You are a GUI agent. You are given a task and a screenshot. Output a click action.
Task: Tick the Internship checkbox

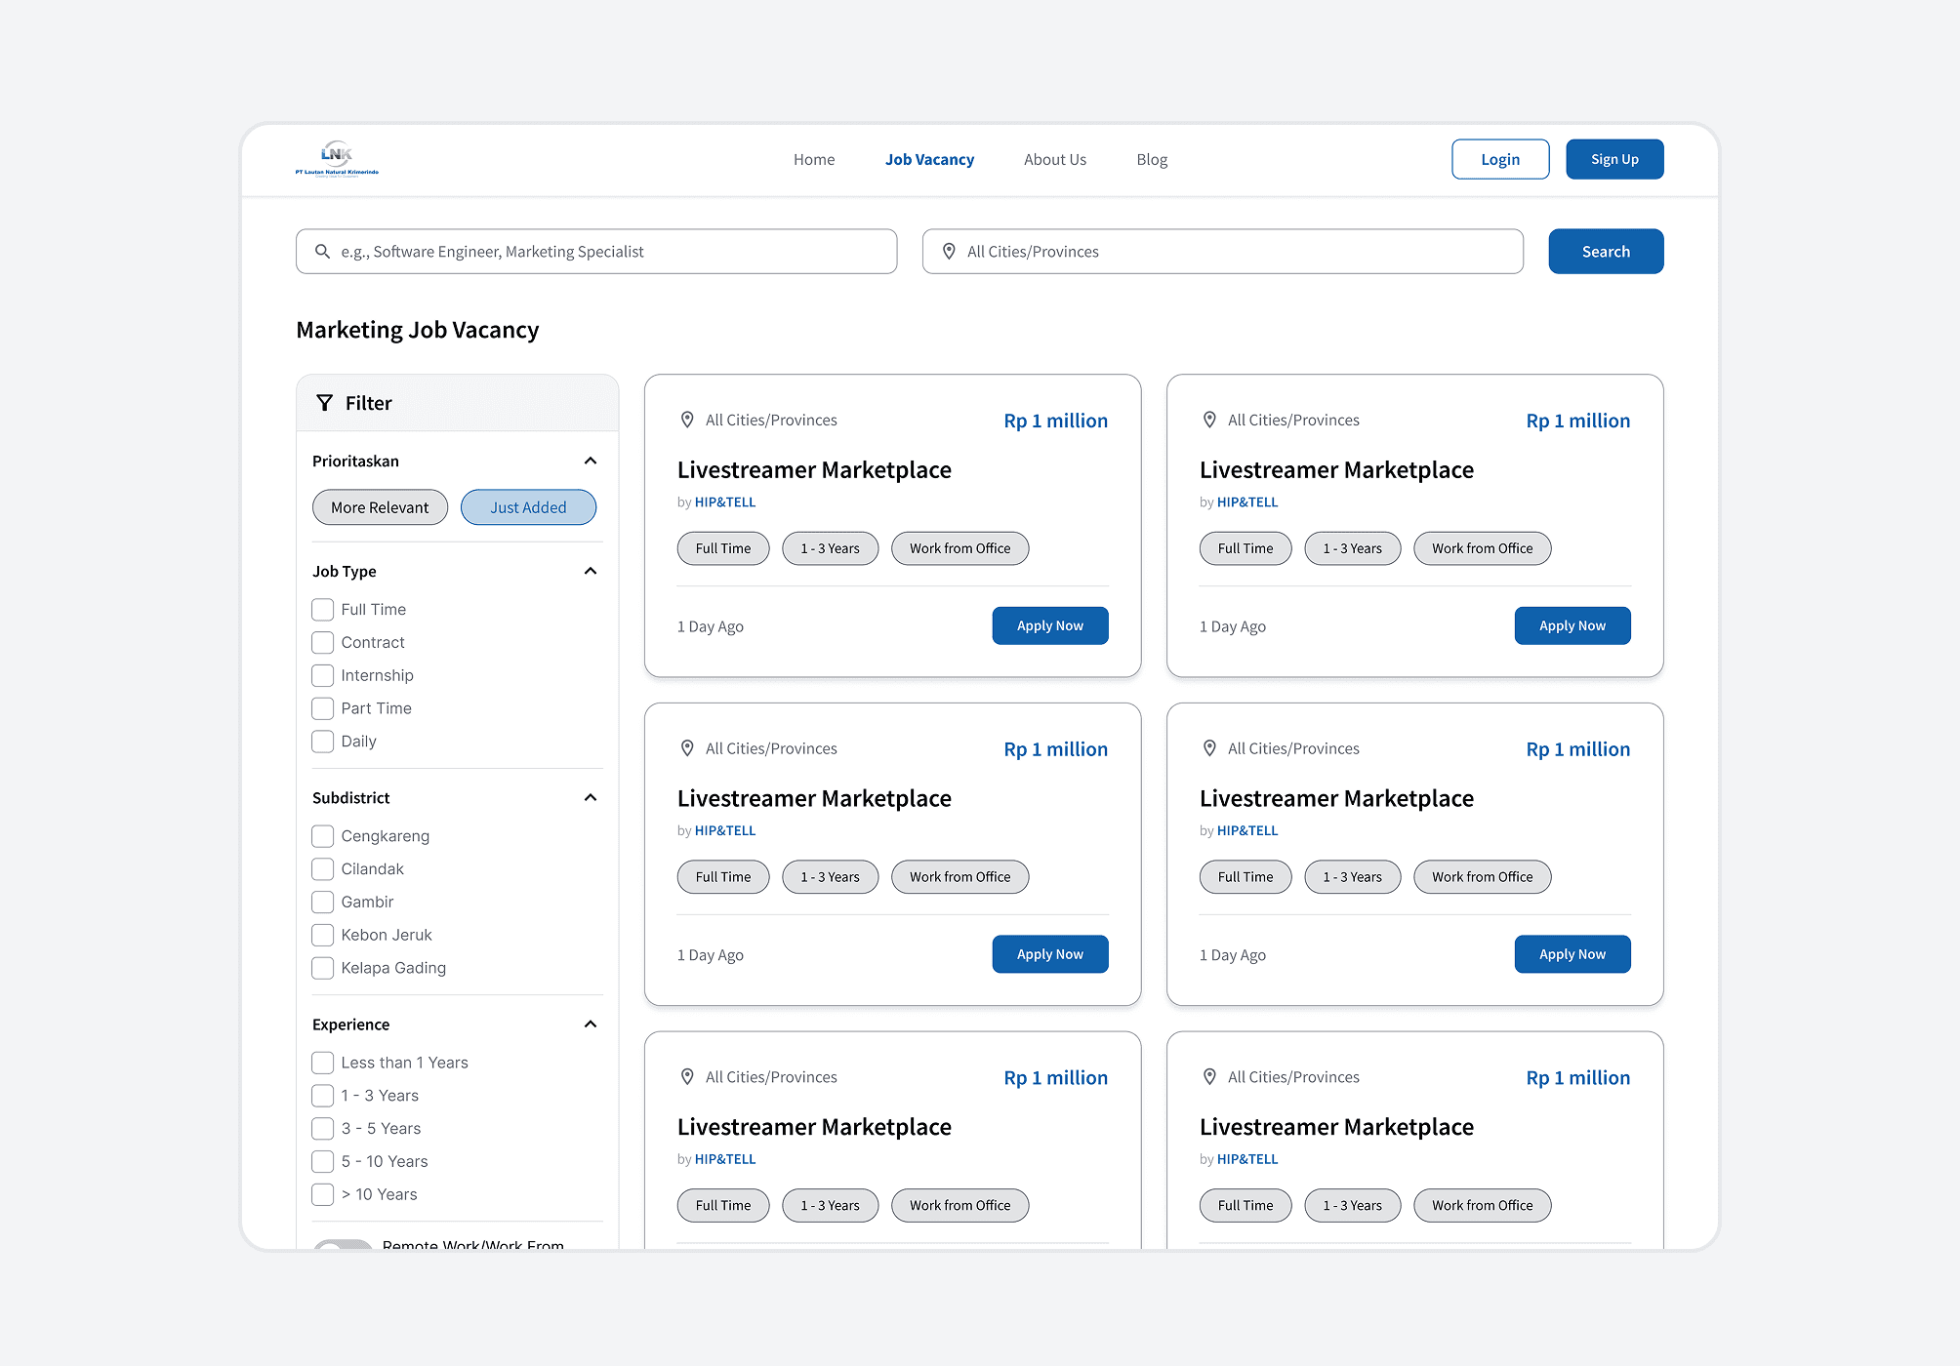pos(323,675)
